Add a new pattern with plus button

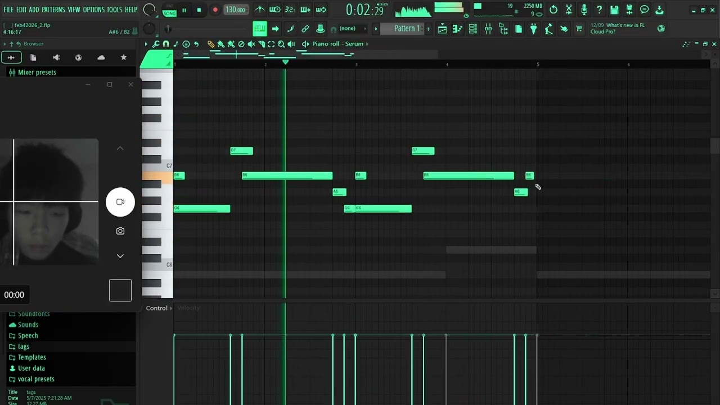click(428, 29)
